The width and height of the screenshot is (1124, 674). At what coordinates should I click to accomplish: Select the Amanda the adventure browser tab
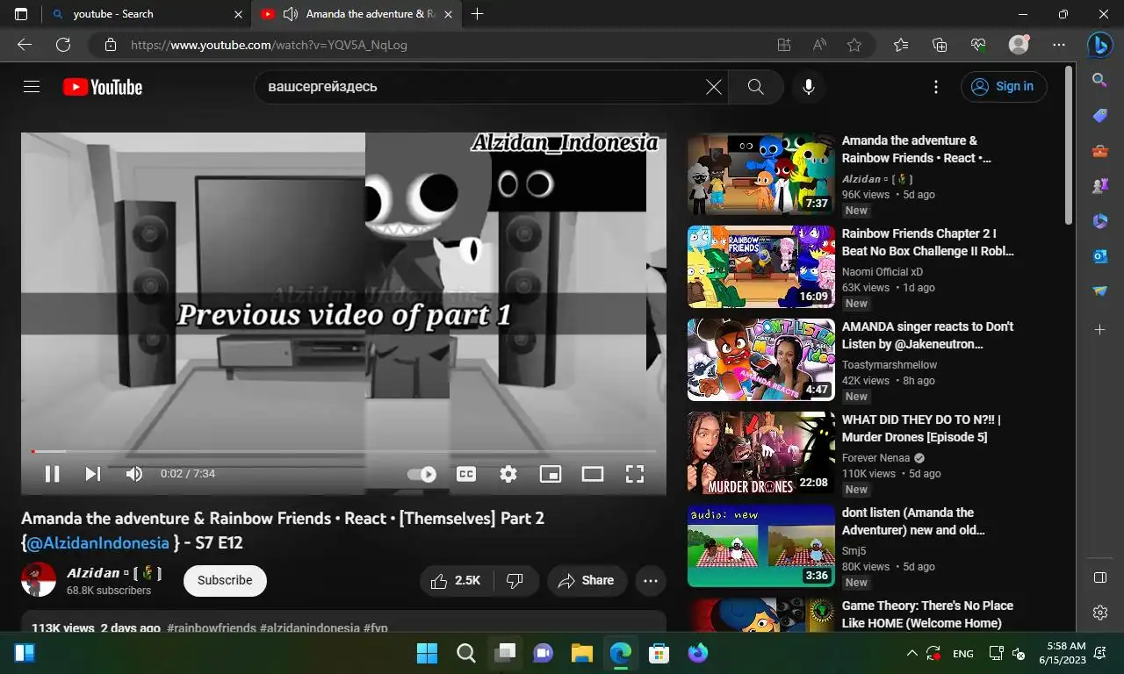point(356,14)
